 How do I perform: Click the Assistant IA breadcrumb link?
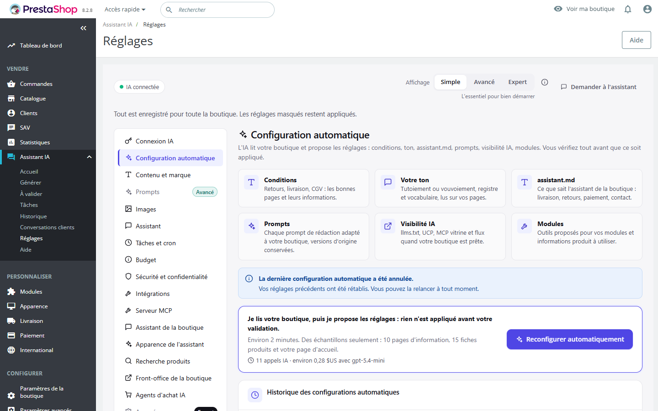[117, 25]
